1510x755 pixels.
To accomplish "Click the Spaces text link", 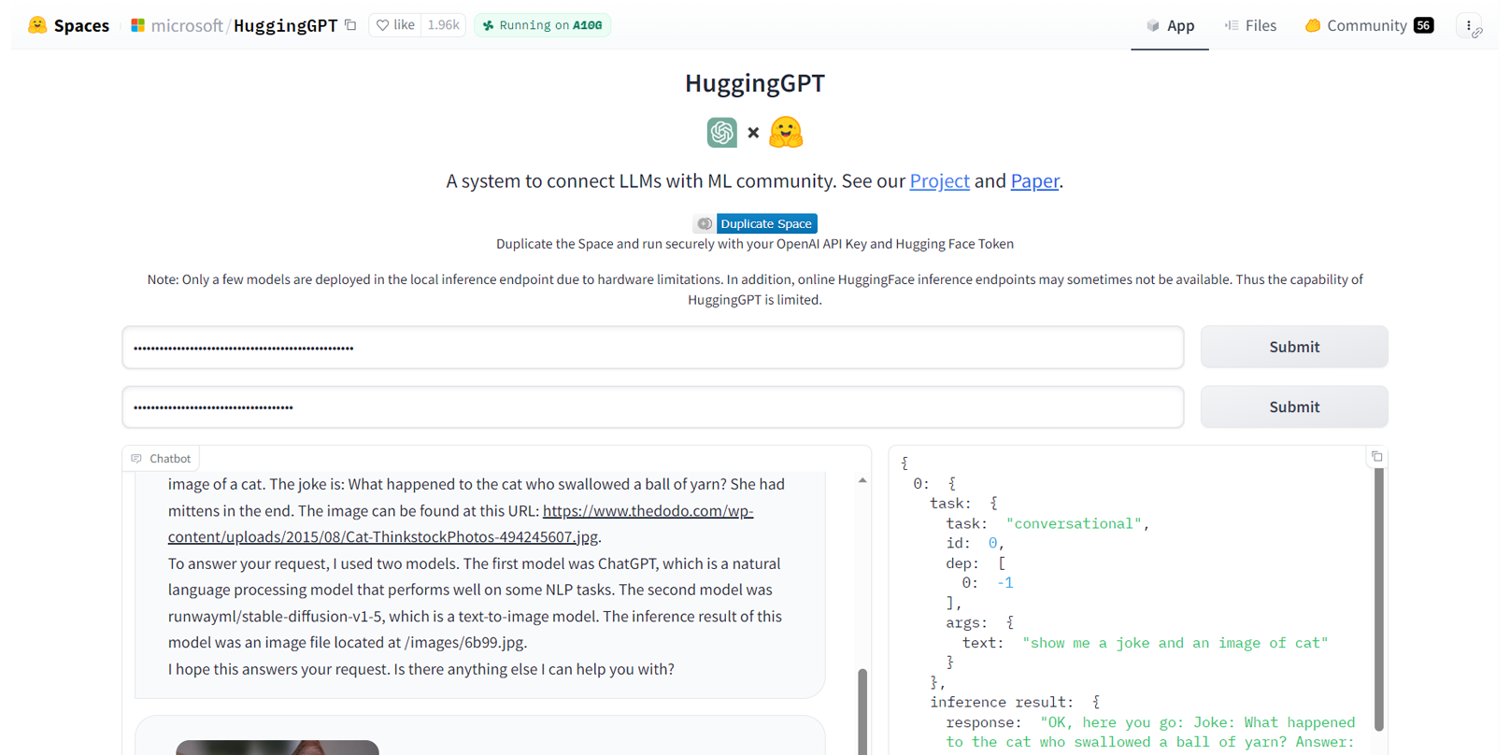I will tap(81, 25).
